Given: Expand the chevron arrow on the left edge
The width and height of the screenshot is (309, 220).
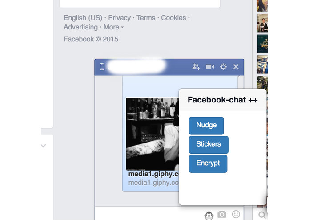Looking at the screenshot, I should coord(44,146).
